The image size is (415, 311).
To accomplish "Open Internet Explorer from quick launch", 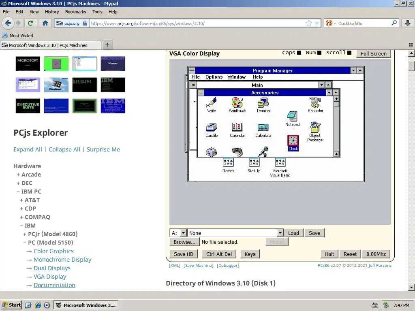I will pos(38,305).
